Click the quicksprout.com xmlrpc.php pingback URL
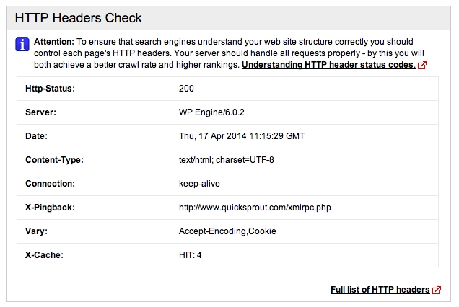This screenshot has width=459, height=307. tap(255, 208)
